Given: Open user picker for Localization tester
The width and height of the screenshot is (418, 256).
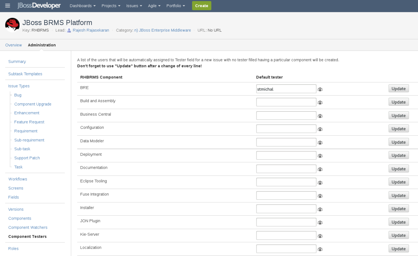Looking at the screenshot, I should [x=320, y=249].
